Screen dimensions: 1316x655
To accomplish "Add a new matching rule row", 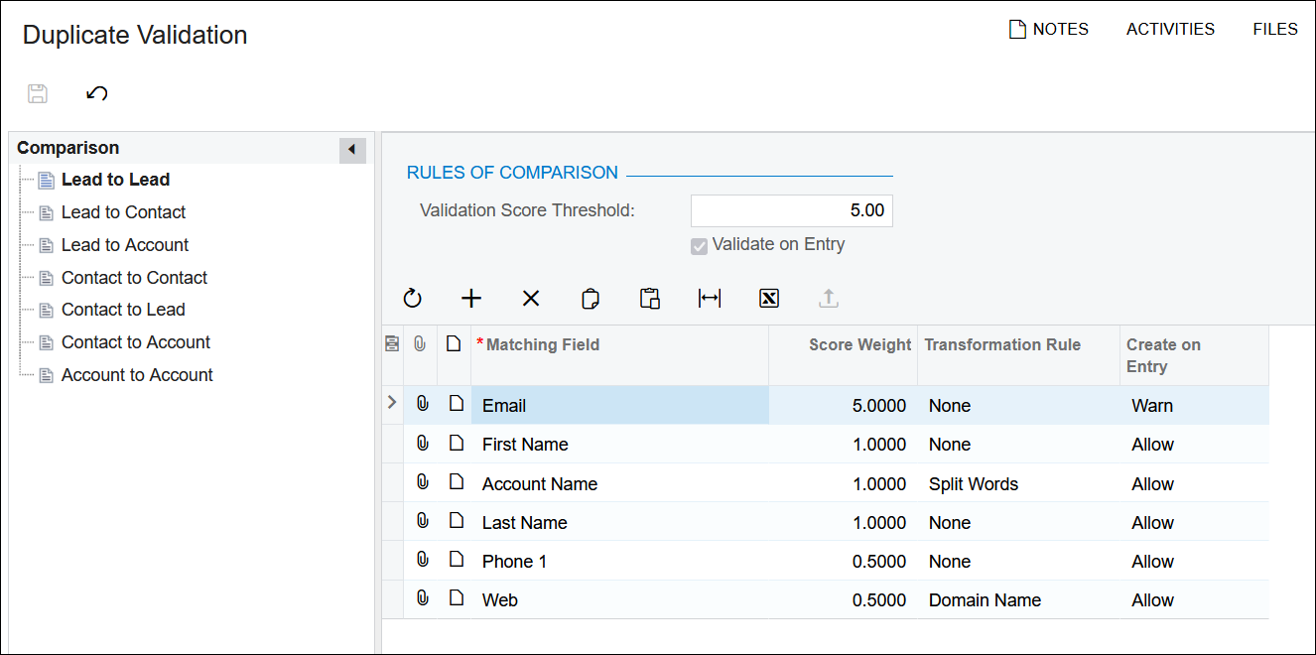I will pos(471,299).
